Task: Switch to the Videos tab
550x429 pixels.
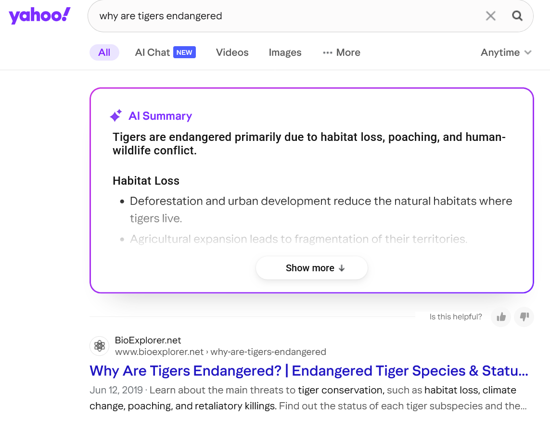Action: (x=232, y=52)
